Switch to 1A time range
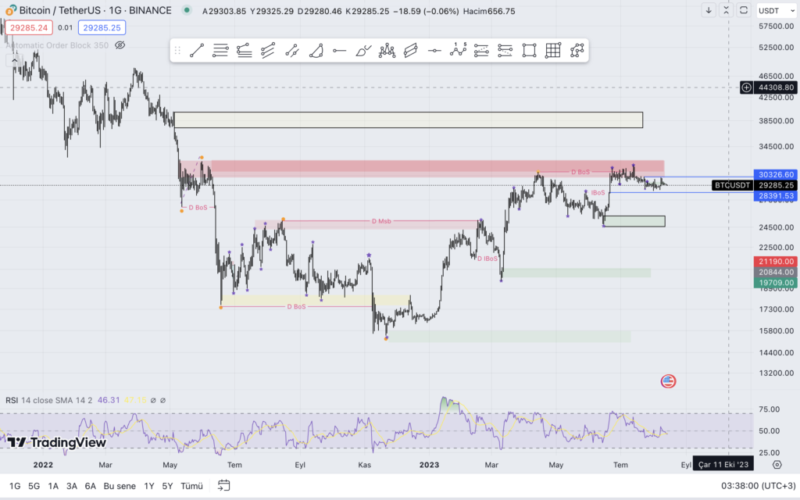This screenshot has height=500, width=800. click(x=53, y=486)
